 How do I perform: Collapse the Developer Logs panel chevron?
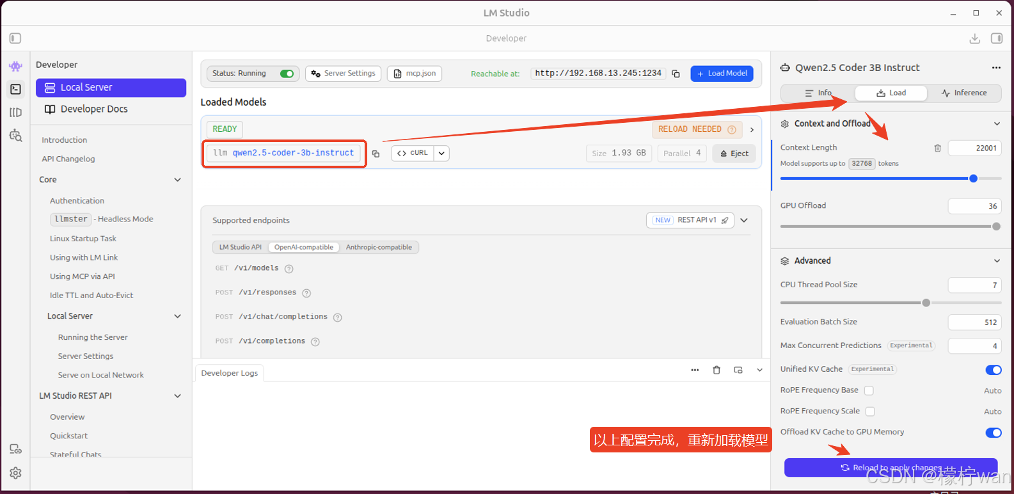759,370
